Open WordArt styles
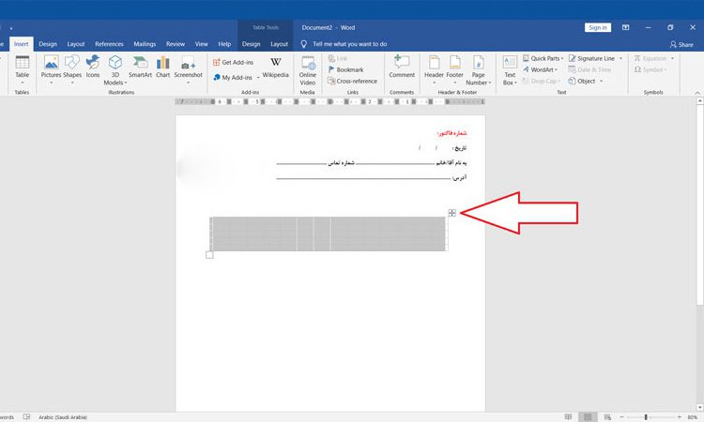 click(x=540, y=69)
